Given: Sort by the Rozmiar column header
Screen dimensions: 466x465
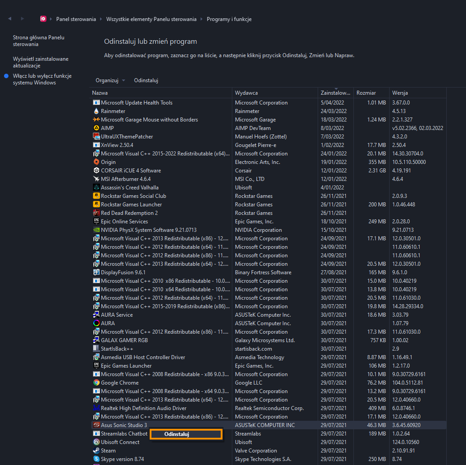Looking at the screenshot, I should tap(371, 93).
